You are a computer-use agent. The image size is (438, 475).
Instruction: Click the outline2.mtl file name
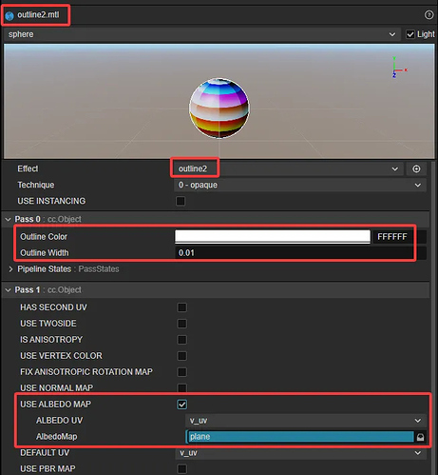(38, 15)
